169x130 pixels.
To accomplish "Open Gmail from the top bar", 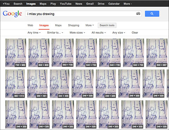I will pyautogui.click(x=90, y=4).
